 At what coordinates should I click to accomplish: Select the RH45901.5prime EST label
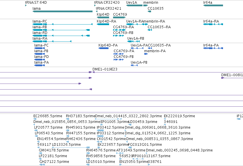[81, 127]
